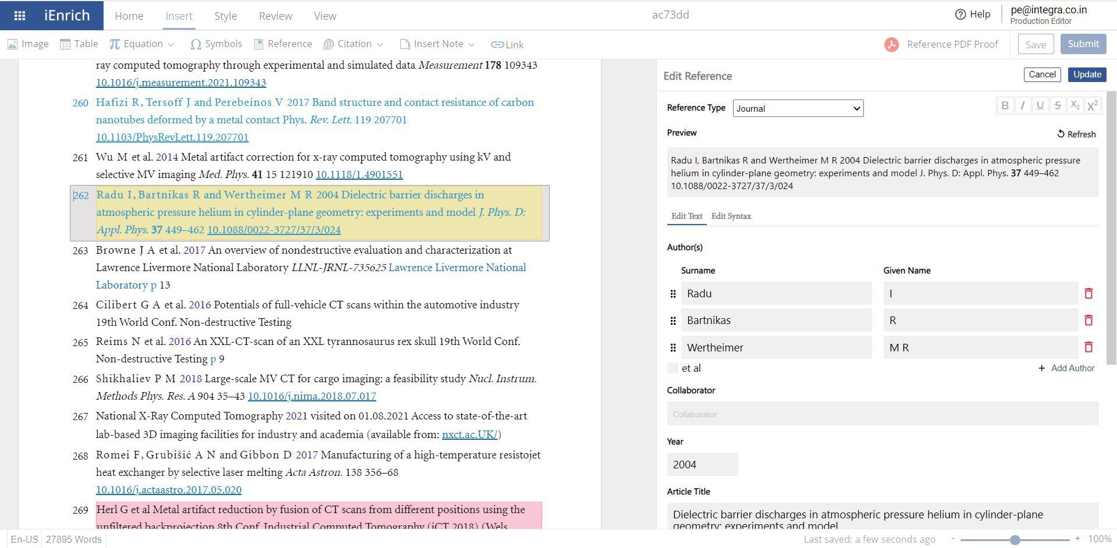Click the Collaborator input field
This screenshot has width=1117, height=548.
click(883, 414)
